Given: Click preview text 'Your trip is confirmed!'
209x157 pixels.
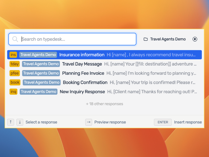Looking at the screenshot, I should [x=153, y=82].
